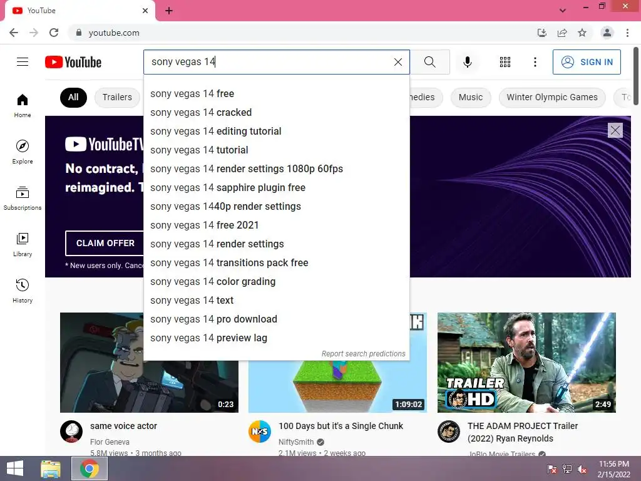Viewport: 641px width, 481px height.
Task: Share this page from address bar
Action: pos(562,33)
